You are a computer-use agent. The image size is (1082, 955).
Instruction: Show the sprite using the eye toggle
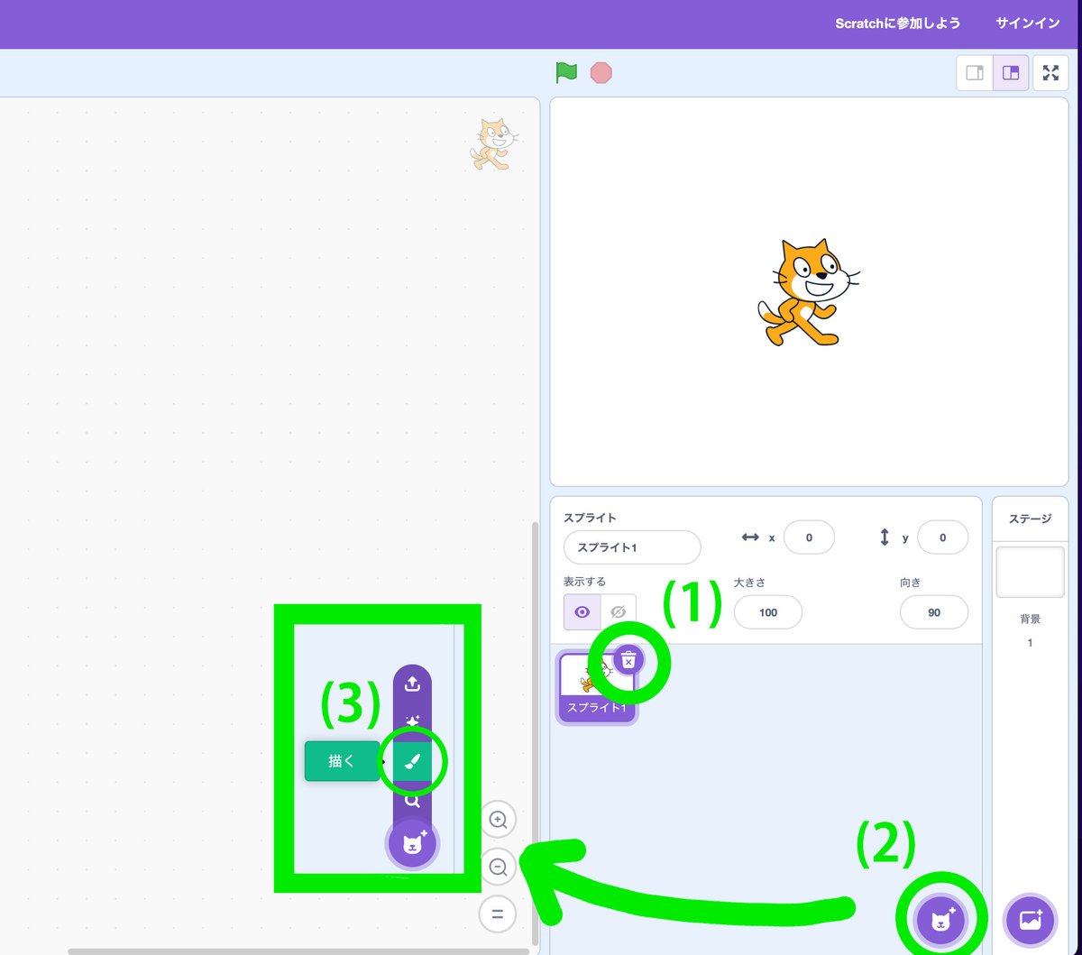(582, 612)
